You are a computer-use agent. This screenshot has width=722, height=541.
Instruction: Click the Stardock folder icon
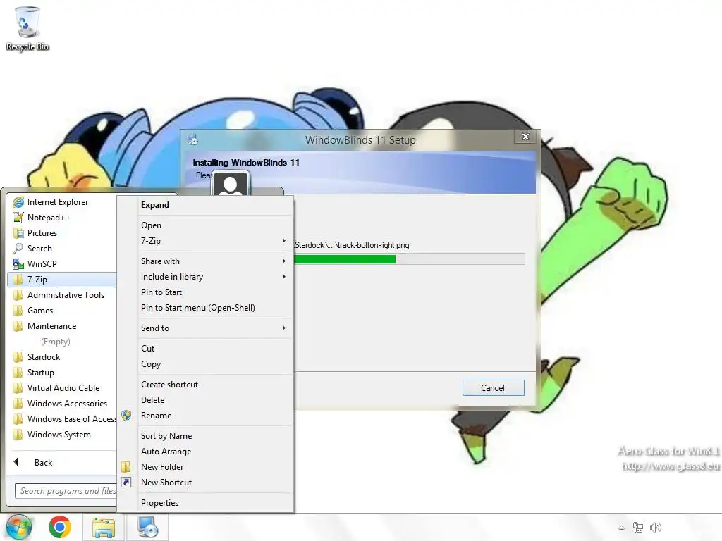pos(18,357)
